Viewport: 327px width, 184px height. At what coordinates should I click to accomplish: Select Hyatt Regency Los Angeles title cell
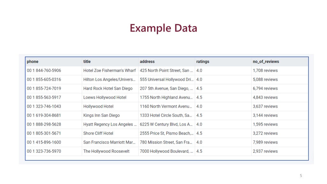coord(110,124)
